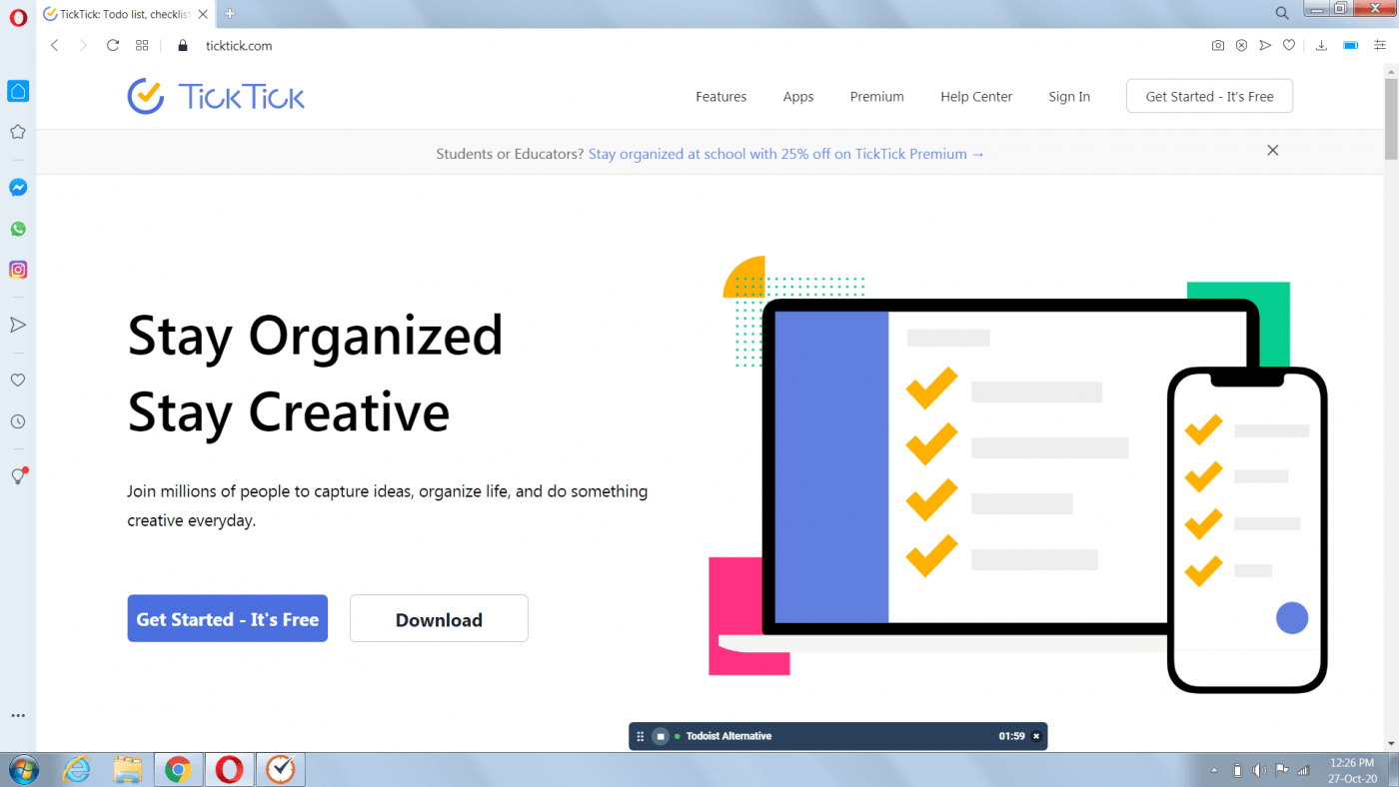Open the clock-checkmark app in the taskbar
Screen dimensions: 1399x787
coord(281,769)
